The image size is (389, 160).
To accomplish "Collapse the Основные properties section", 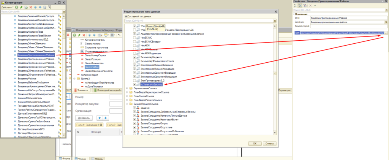I will click(x=294, y=14).
